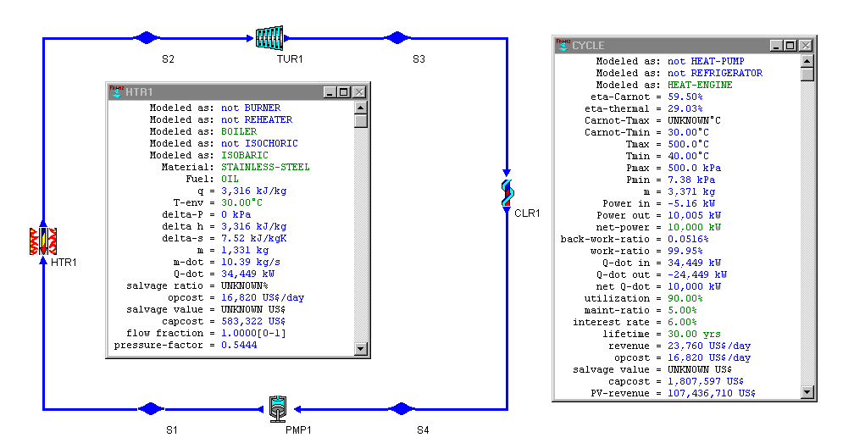Select the S3 stream node
Screen dimensions: 843x443
click(x=396, y=37)
